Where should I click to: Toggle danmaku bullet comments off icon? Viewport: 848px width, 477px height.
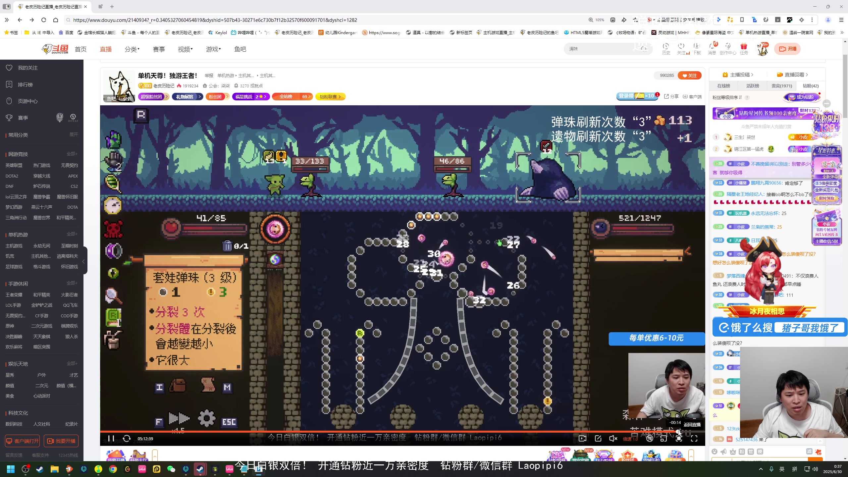pyautogui.click(x=650, y=439)
